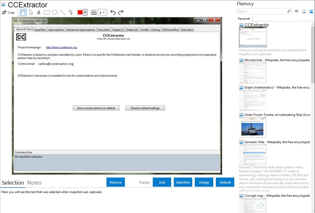This screenshot has height=213, width=315.
Task: Switch to the Input files tab
Action: coord(40,30)
